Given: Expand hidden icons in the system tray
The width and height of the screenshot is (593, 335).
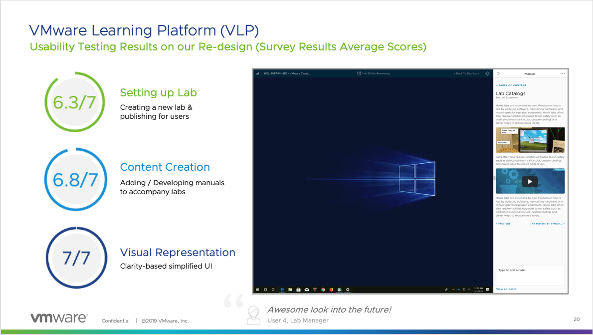Looking at the screenshot, I should pyautogui.click(x=453, y=289).
